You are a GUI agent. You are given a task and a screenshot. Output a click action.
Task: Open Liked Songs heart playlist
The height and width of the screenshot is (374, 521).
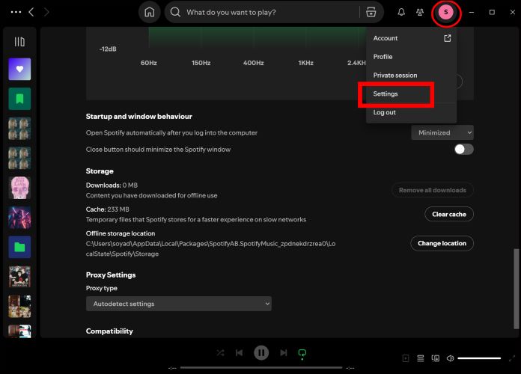click(x=19, y=69)
